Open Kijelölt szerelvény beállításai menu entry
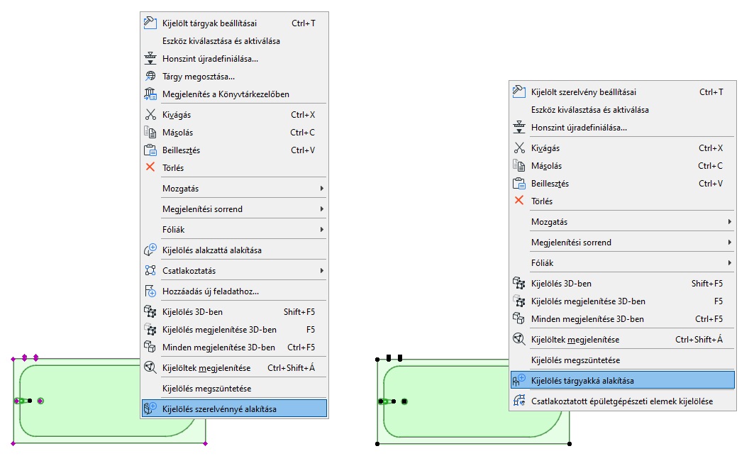This screenshot has height=456, width=749. pyautogui.click(x=623, y=91)
